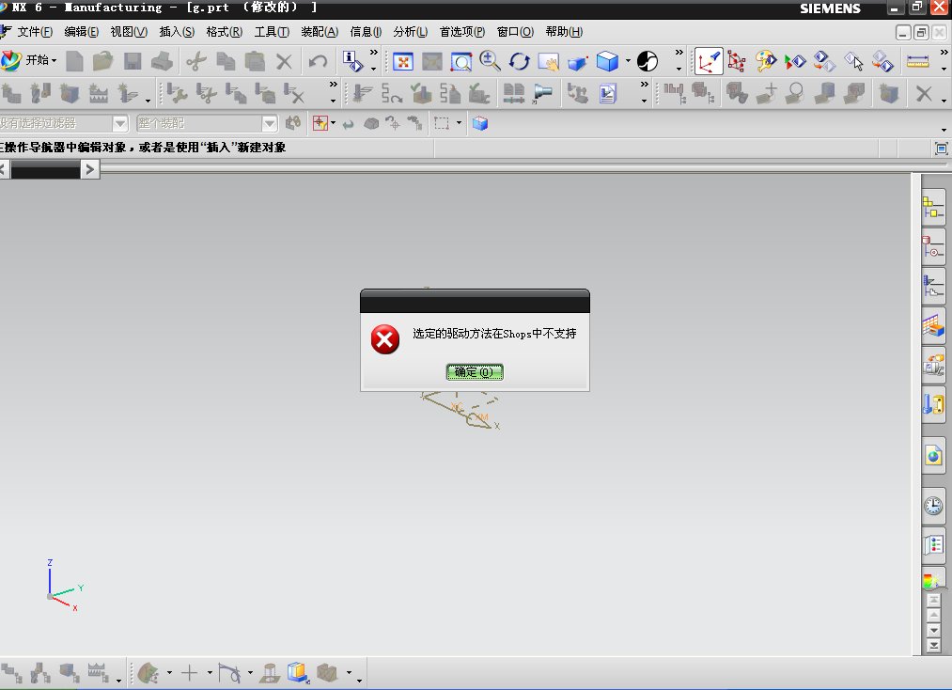Click the Hide objects cursor icon
The image size is (952, 690).
(x=853, y=61)
